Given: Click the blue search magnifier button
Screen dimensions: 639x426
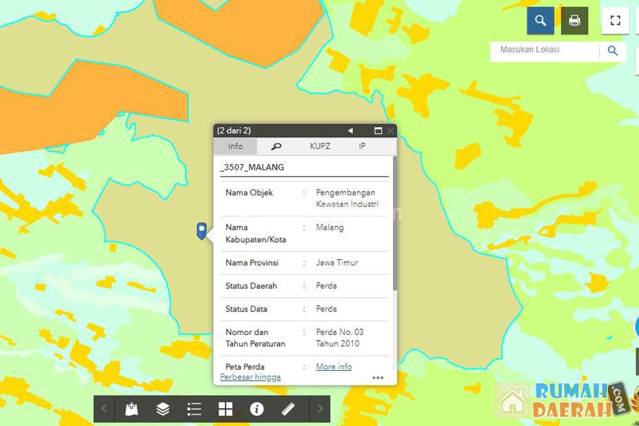Looking at the screenshot, I should [540, 21].
